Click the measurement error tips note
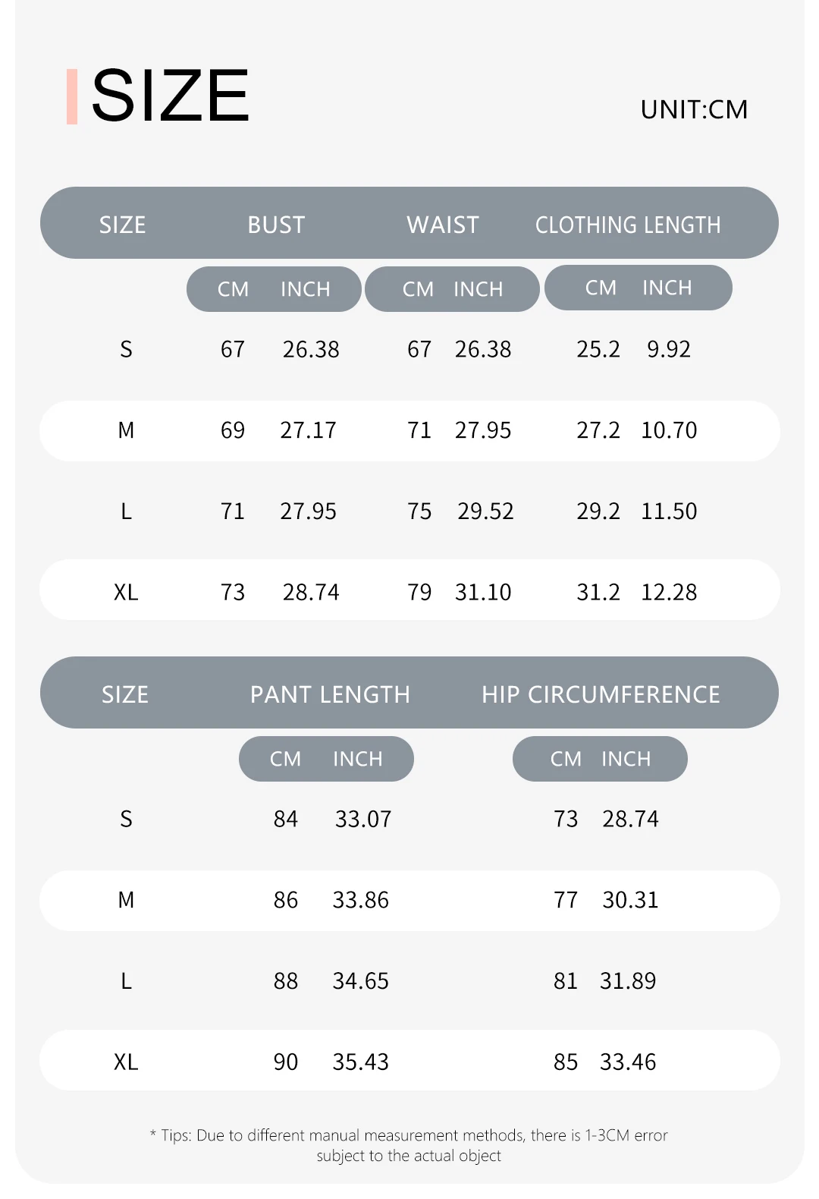The height and width of the screenshot is (1199, 819). pyautogui.click(x=409, y=1145)
